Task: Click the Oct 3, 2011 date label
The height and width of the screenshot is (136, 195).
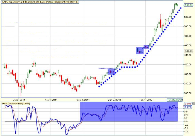Action: pyautogui.click(x=19, y=100)
